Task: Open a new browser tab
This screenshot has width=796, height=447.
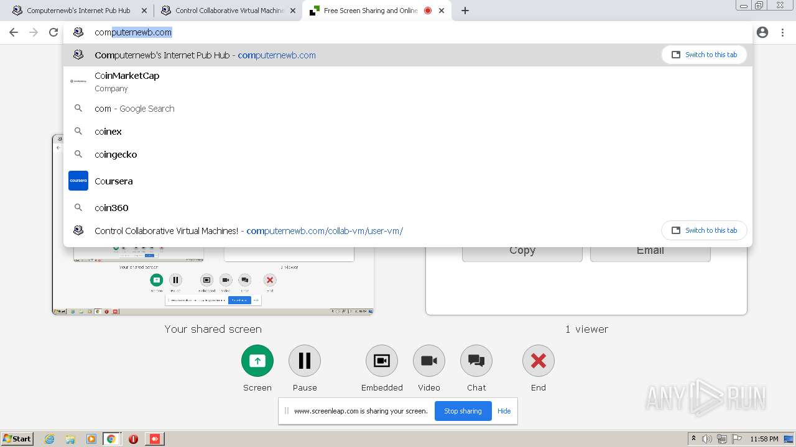Action: (x=465, y=11)
